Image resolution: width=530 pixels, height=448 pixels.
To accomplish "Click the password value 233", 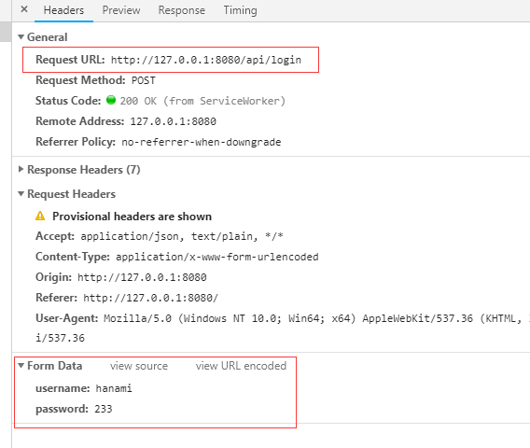I will click(x=104, y=409).
